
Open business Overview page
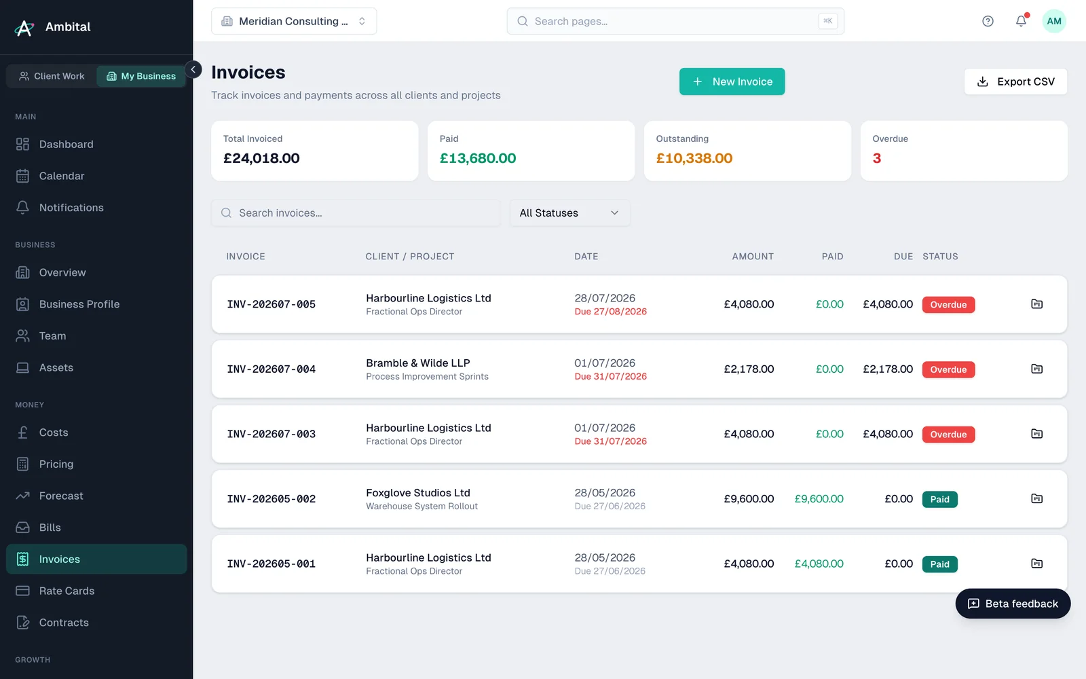(96, 272)
